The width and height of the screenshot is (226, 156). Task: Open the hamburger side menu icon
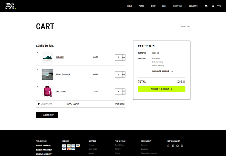(x=219, y=6)
